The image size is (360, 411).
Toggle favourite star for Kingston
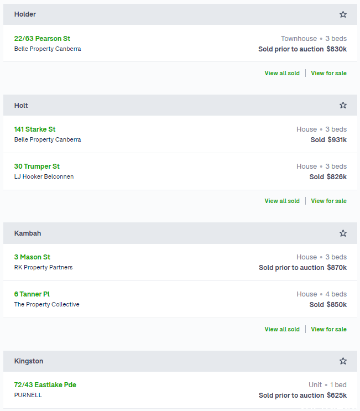click(x=343, y=361)
